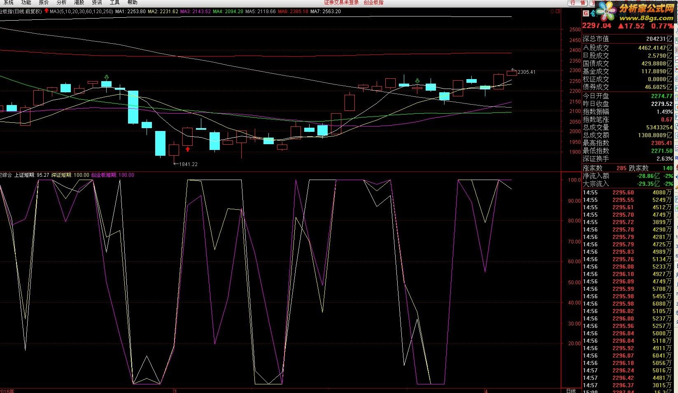Click the red up-arrow icon before MA3 label
Image resolution: width=678 pixels, height=393 pixels.
point(46,12)
